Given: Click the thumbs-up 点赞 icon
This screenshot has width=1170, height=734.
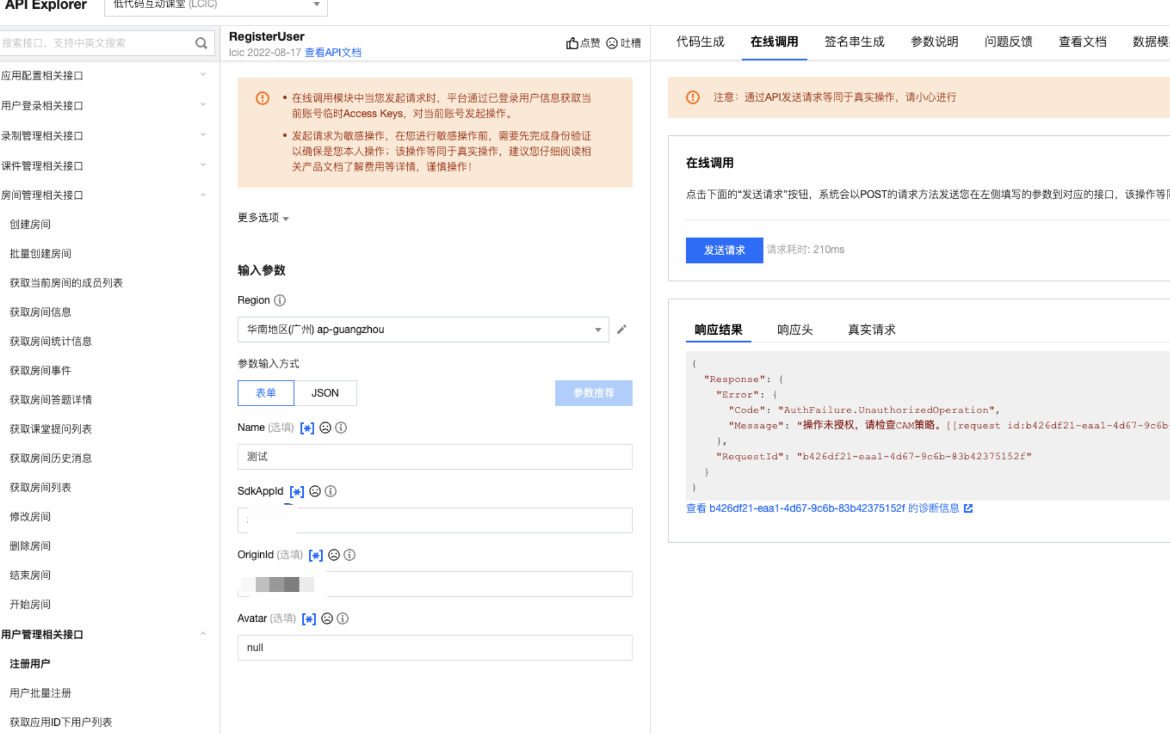Looking at the screenshot, I should 572,43.
